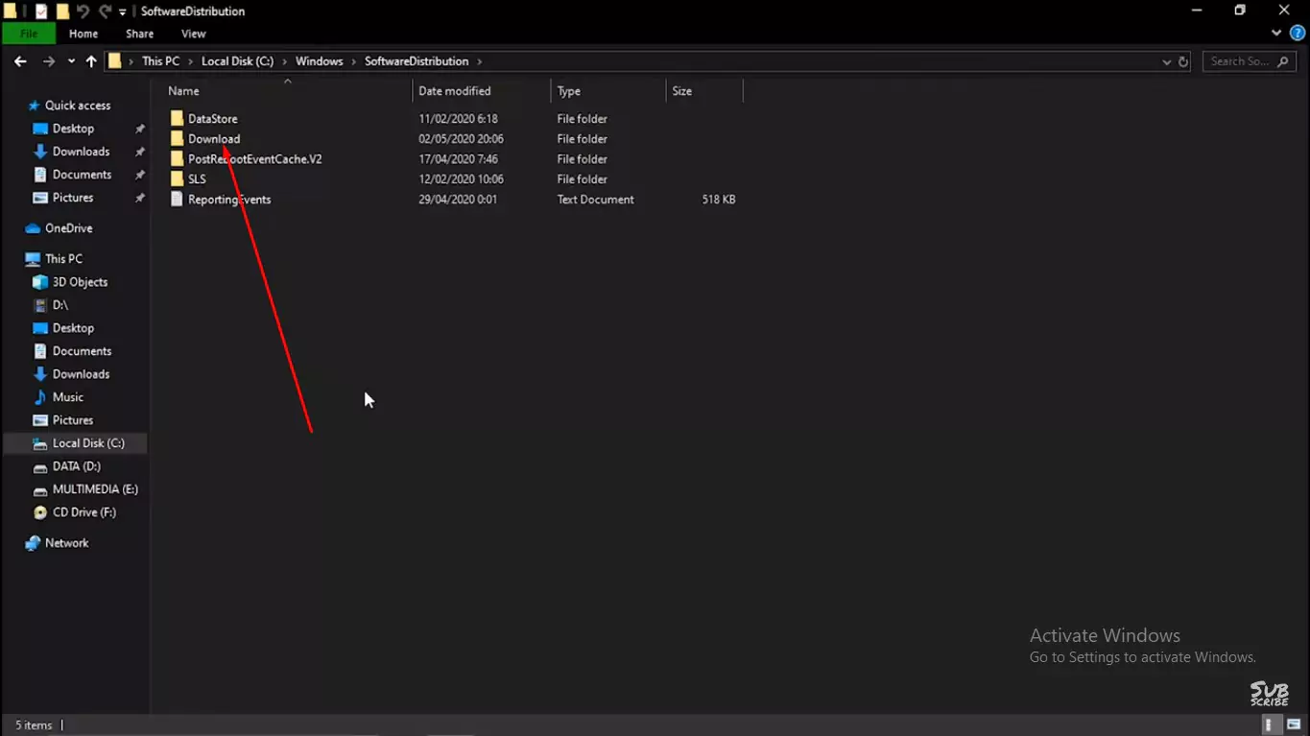1310x736 pixels.
Task: Click the Redo icon in title bar
Action: pos(104,12)
